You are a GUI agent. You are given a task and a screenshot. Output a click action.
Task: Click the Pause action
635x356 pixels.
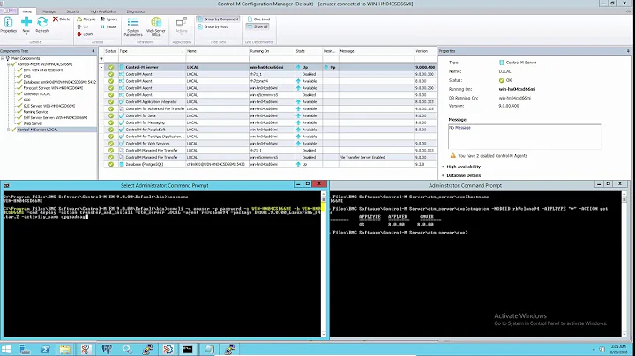(109, 26)
